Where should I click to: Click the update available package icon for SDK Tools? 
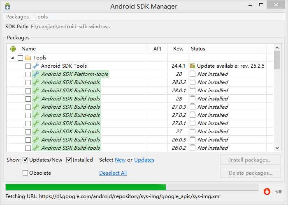click(x=192, y=66)
